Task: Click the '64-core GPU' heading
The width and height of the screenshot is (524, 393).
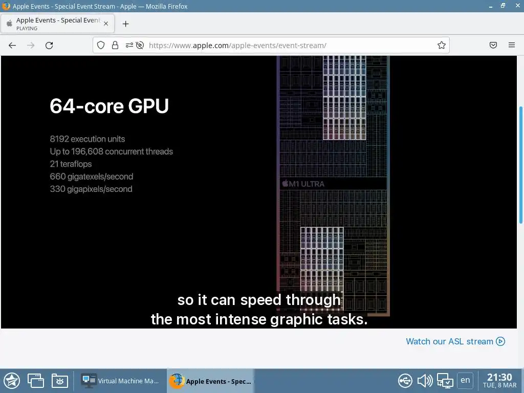Action: (110, 106)
